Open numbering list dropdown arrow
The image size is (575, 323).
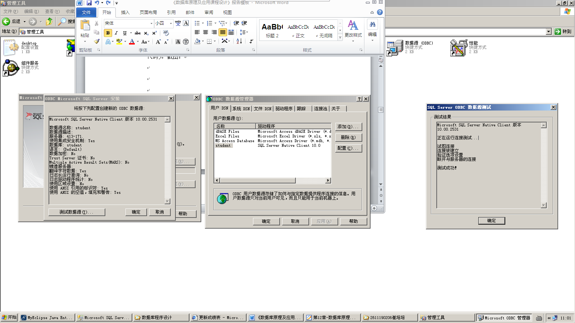point(215,23)
